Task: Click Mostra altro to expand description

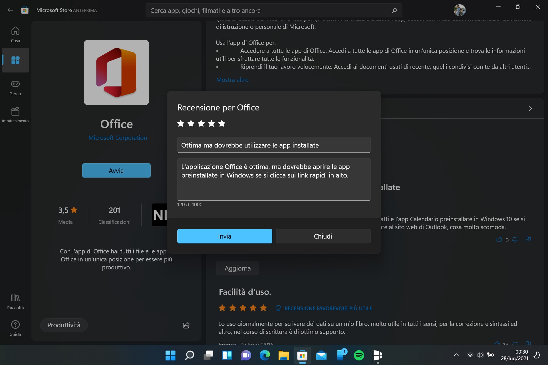Action: (232, 80)
